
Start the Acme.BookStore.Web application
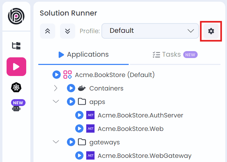79,128
